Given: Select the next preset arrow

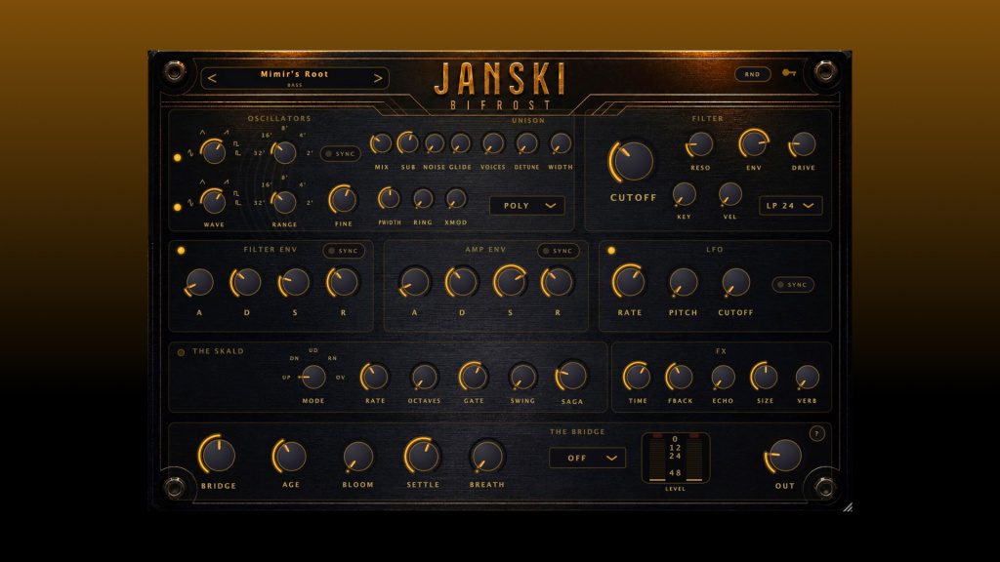Looking at the screenshot, I should point(378,78).
